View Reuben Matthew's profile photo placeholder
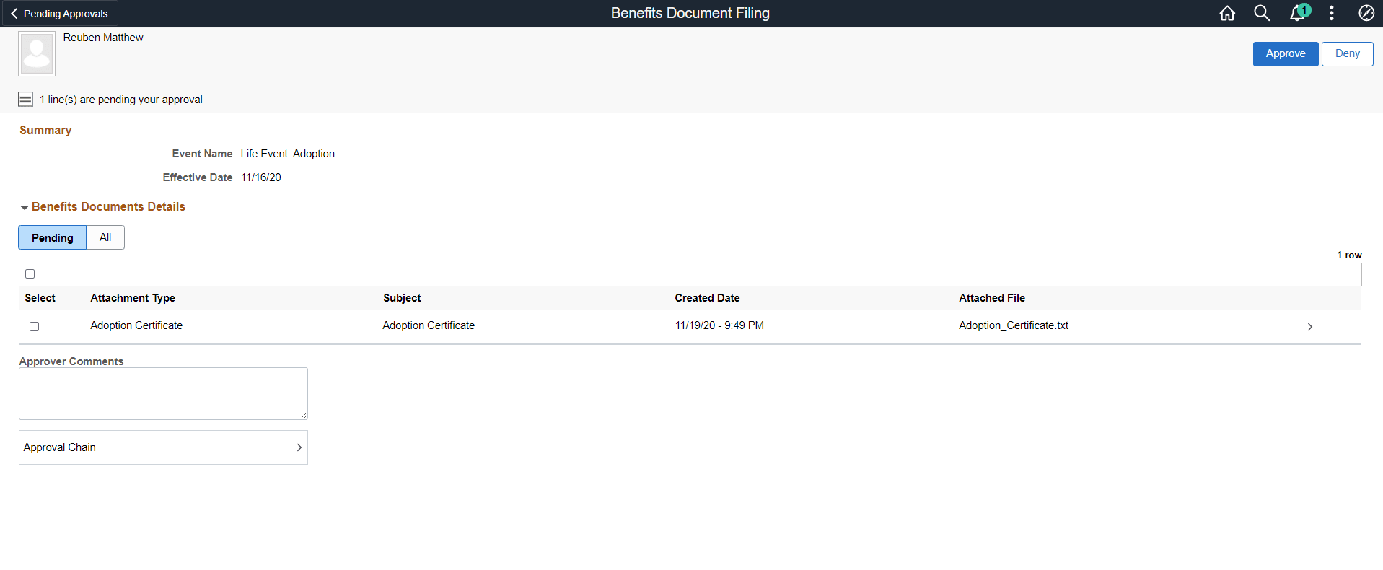 pos(37,53)
